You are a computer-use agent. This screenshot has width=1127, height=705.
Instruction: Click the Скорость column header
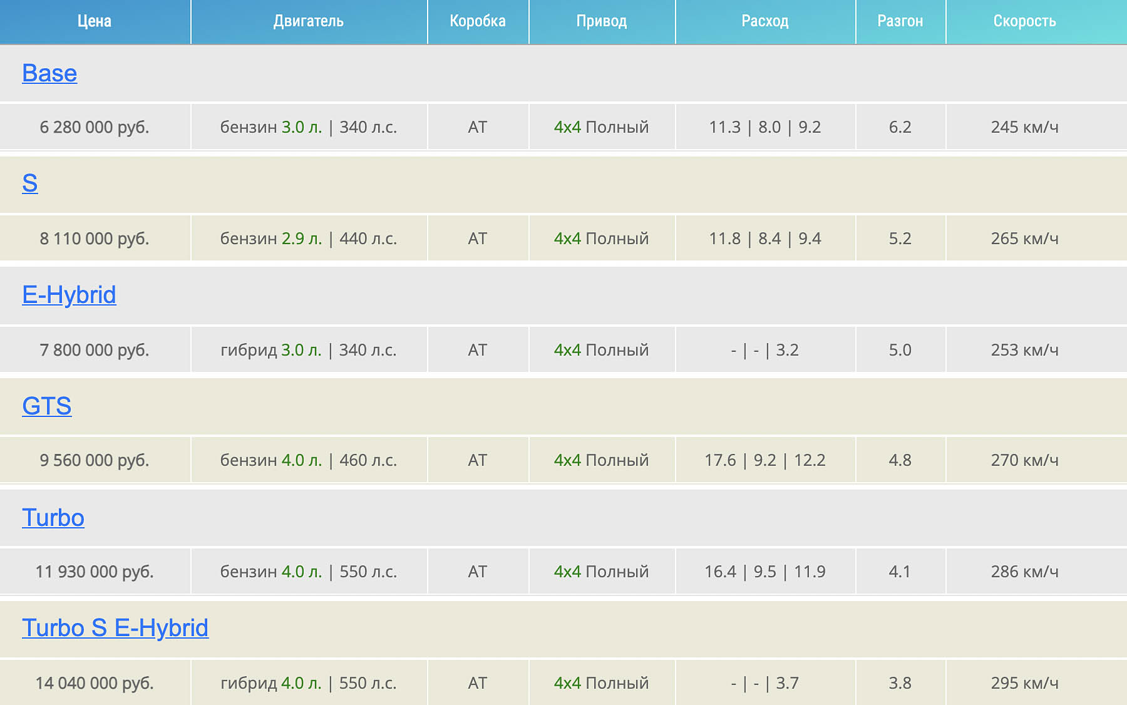(x=1025, y=21)
